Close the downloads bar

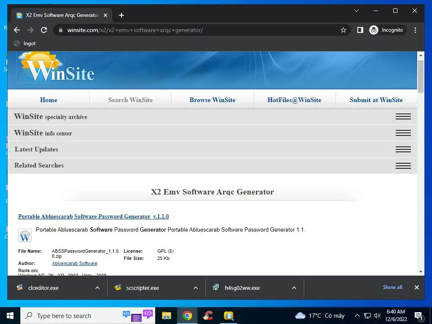pyautogui.click(x=416, y=287)
